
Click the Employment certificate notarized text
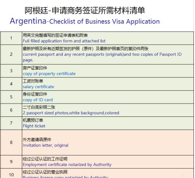[x=67, y=165]
